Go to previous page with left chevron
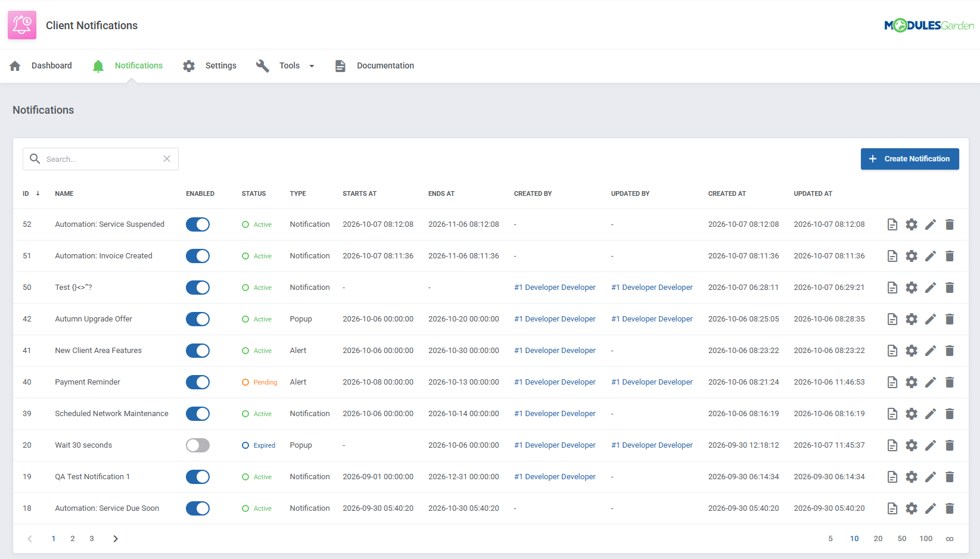Screen dimensions: 980x559 (x=30, y=539)
